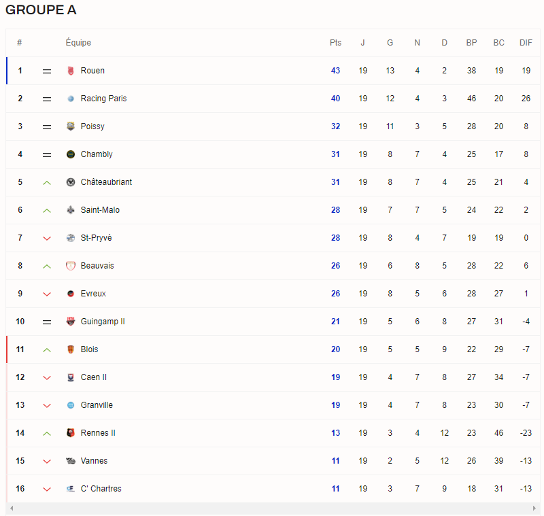Sort by the DIF column header
Viewport: 544px width, 516px height.
click(526, 43)
